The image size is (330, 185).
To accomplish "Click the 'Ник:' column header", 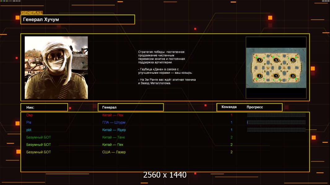I will click(44, 107).
